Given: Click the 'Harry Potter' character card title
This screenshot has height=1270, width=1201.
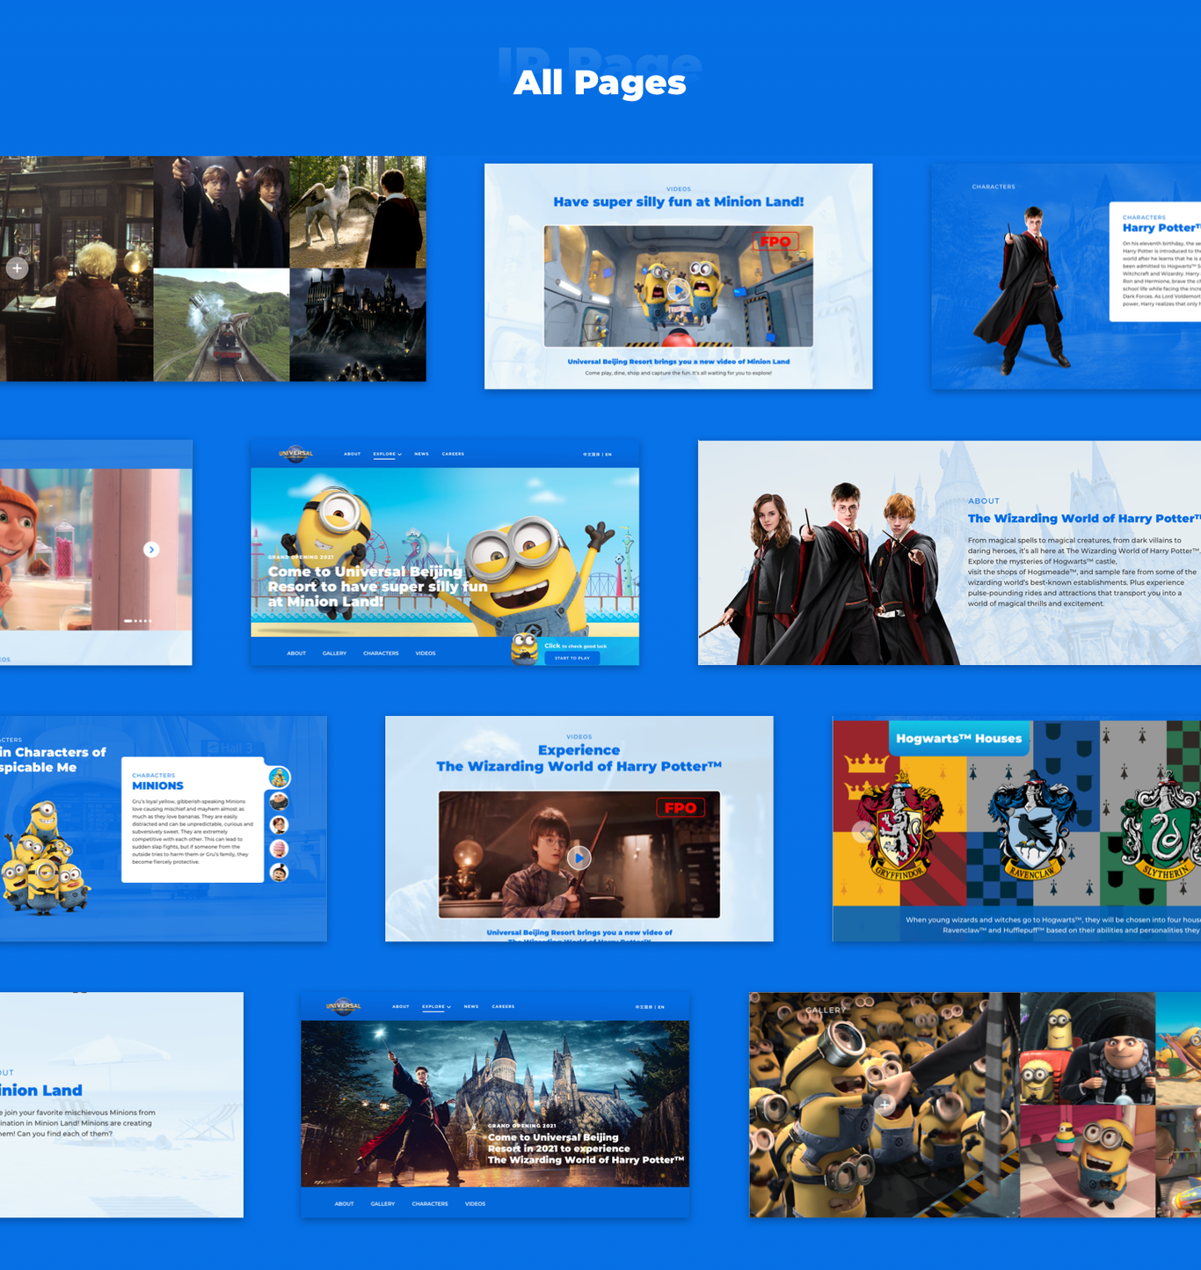Looking at the screenshot, I should click(1161, 228).
